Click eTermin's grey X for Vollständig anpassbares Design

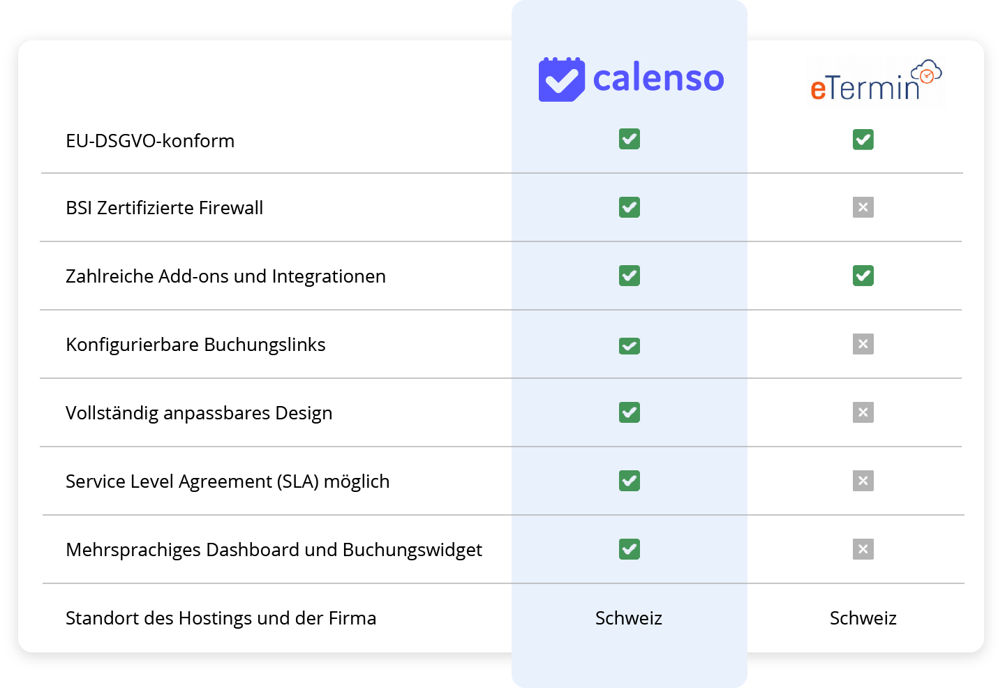tap(863, 412)
